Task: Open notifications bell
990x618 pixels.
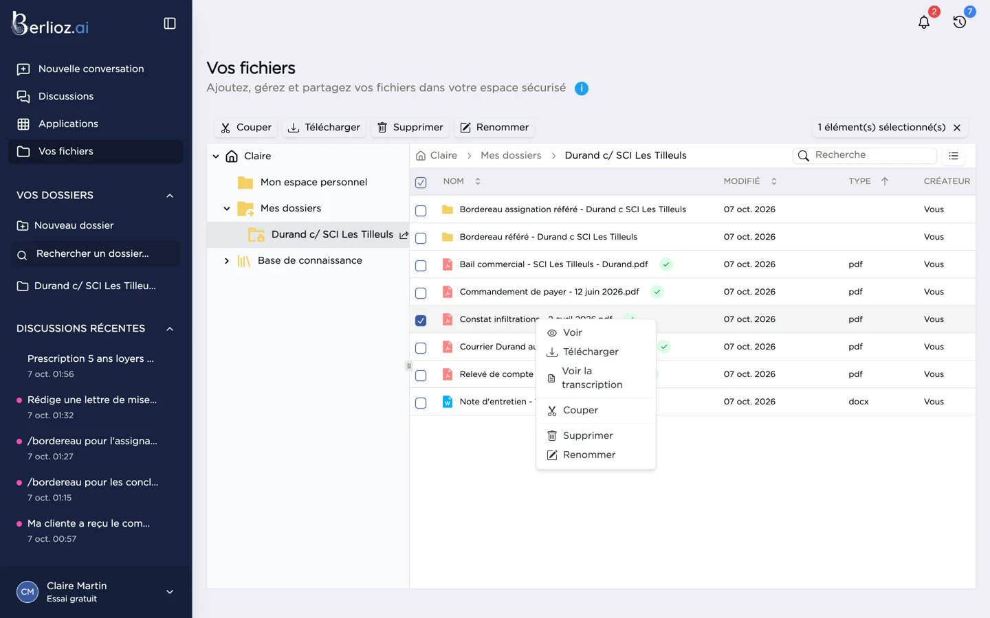Action: 924,22
